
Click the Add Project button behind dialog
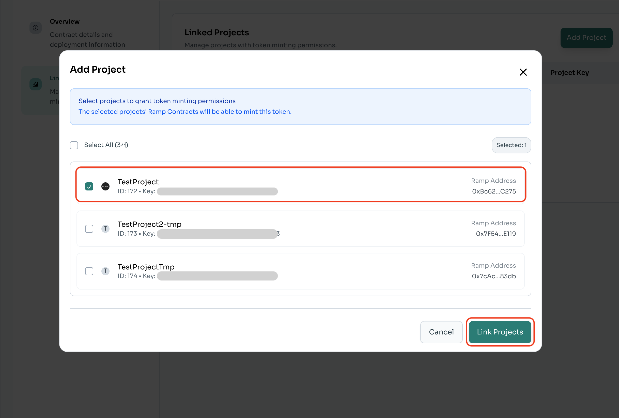586,38
